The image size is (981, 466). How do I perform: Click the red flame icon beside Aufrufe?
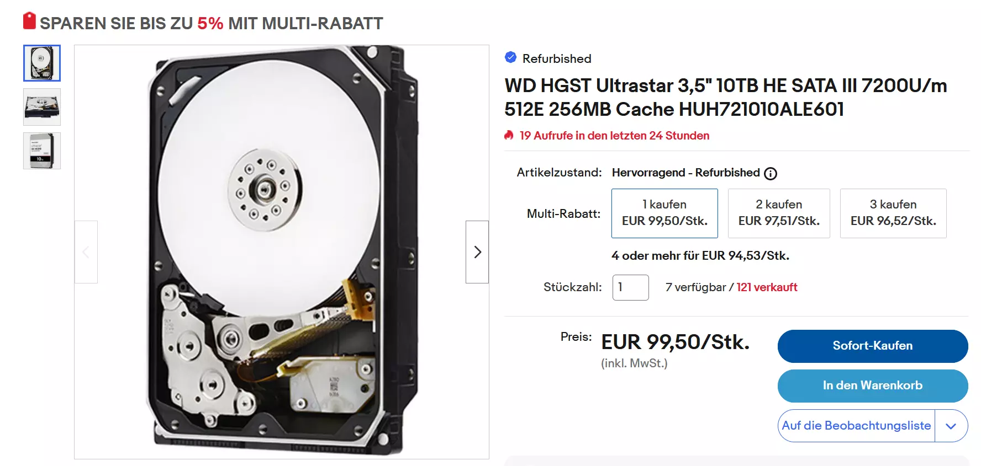pyautogui.click(x=509, y=135)
